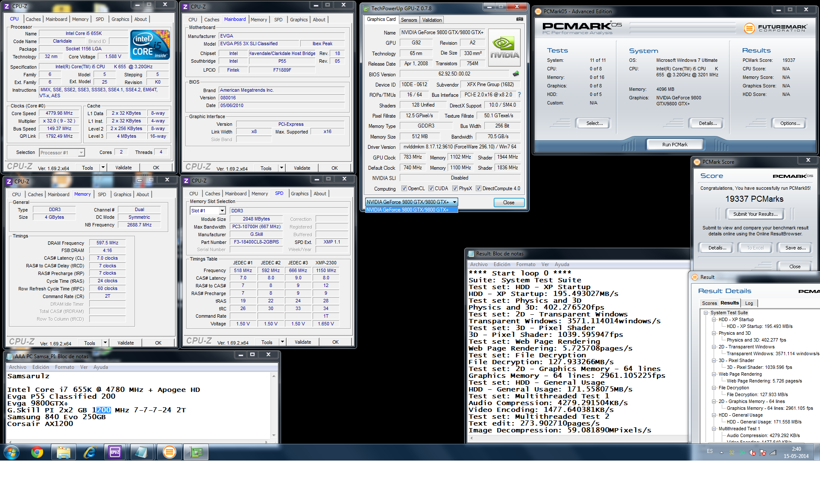Click Submit Your Results button

click(x=755, y=214)
